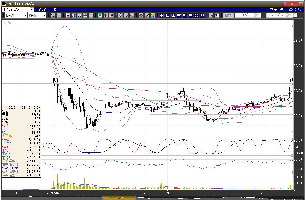Click the grey warning triangle icon

(x=91, y=16)
